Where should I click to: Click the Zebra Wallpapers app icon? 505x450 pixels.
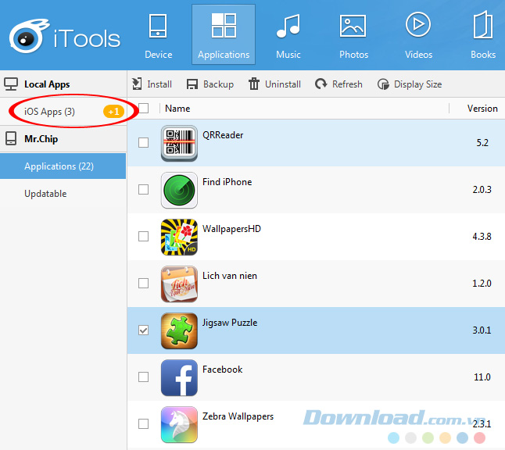click(x=179, y=424)
